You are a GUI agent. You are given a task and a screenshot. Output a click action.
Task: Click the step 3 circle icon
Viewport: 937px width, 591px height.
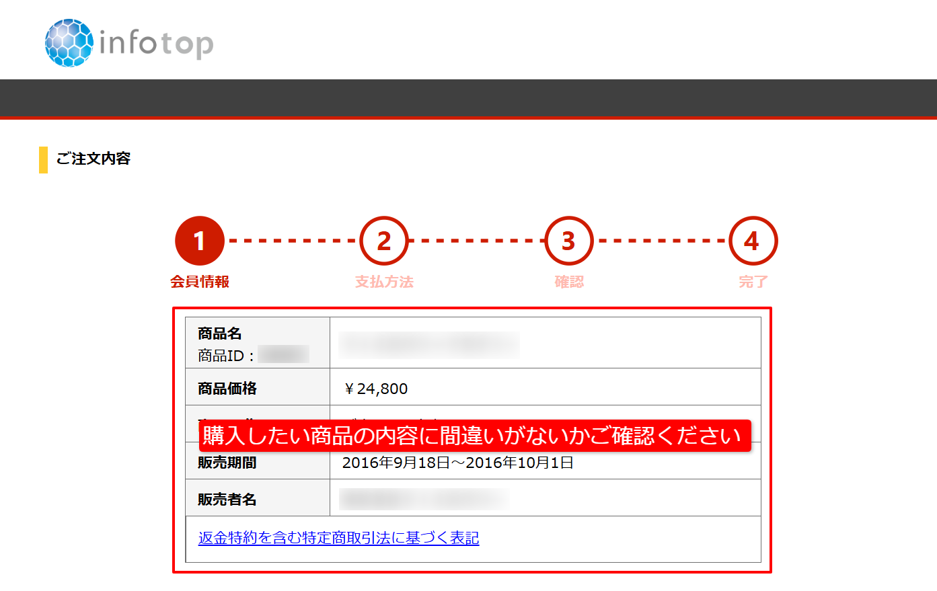568,241
